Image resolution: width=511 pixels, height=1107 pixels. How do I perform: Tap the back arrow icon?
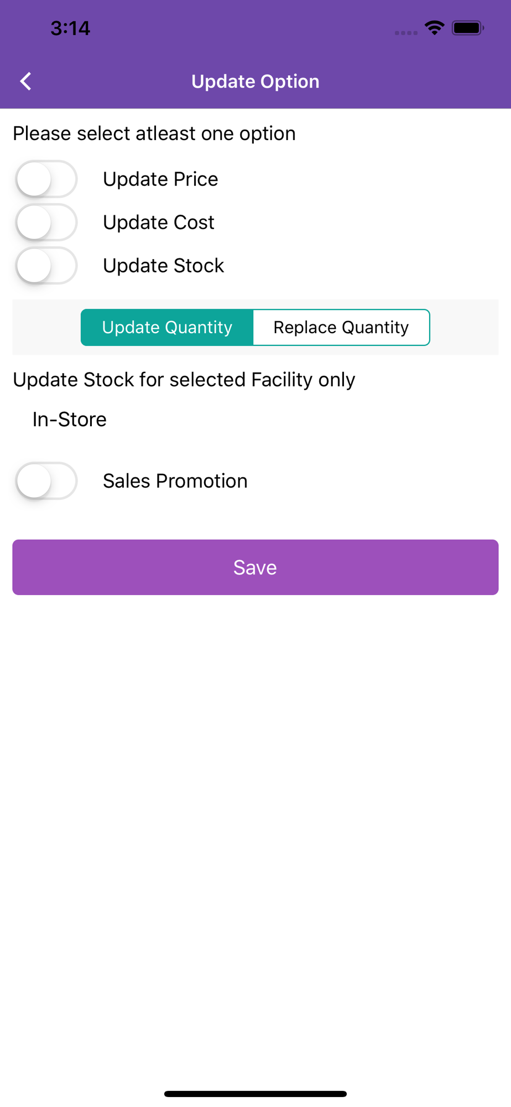pos(25,81)
